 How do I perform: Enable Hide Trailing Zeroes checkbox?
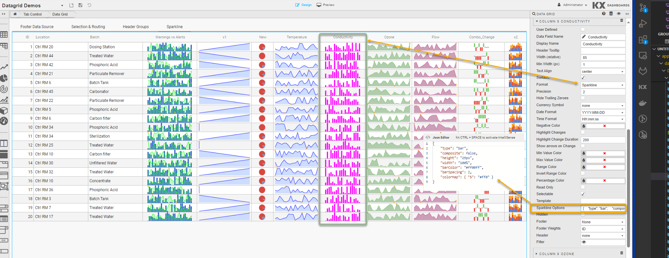[583, 98]
